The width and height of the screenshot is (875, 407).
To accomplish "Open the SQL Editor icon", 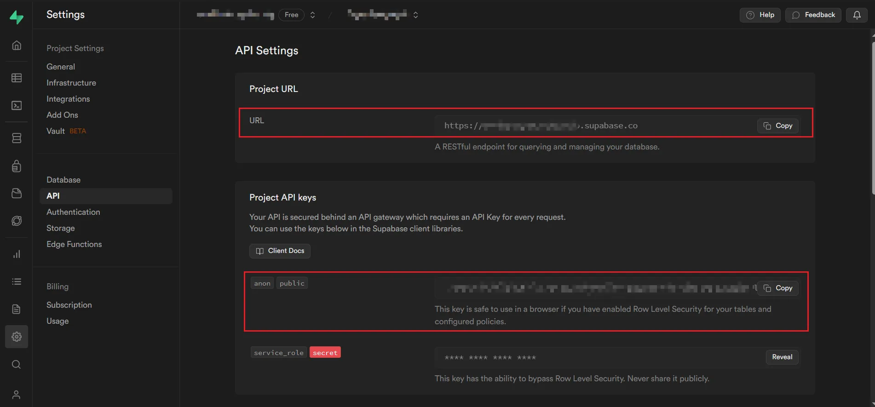I will (17, 106).
